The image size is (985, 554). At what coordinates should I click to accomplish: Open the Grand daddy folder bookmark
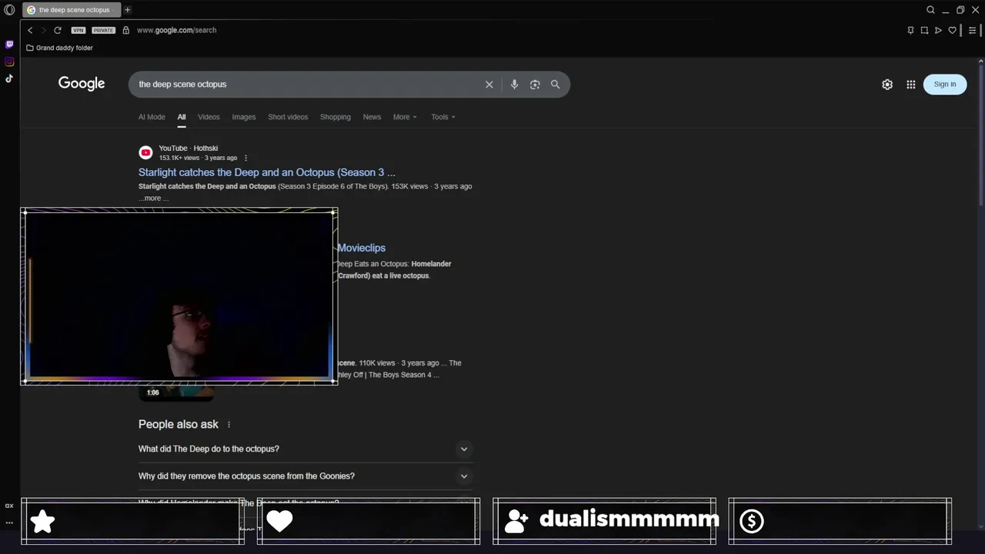[59, 48]
